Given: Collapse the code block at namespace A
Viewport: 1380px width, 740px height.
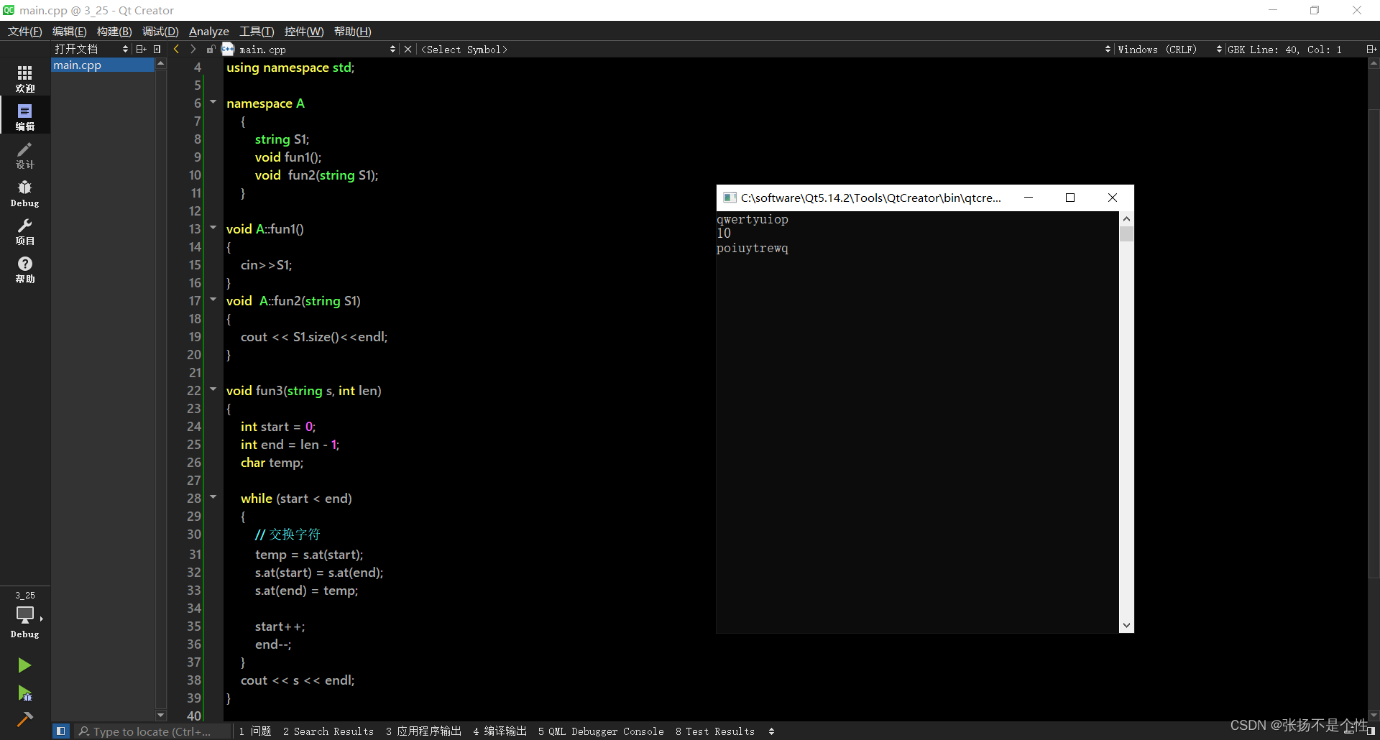Looking at the screenshot, I should click(x=213, y=103).
